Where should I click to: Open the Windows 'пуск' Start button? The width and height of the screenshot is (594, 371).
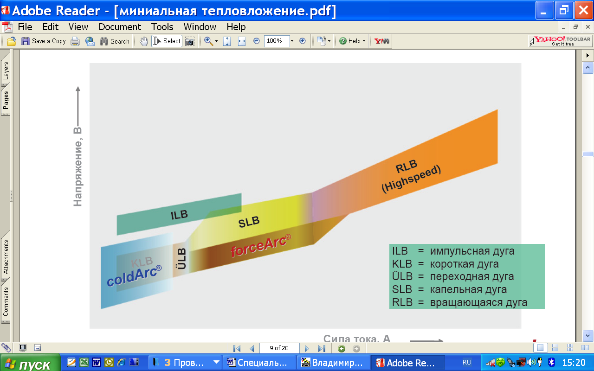click(30, 363)
